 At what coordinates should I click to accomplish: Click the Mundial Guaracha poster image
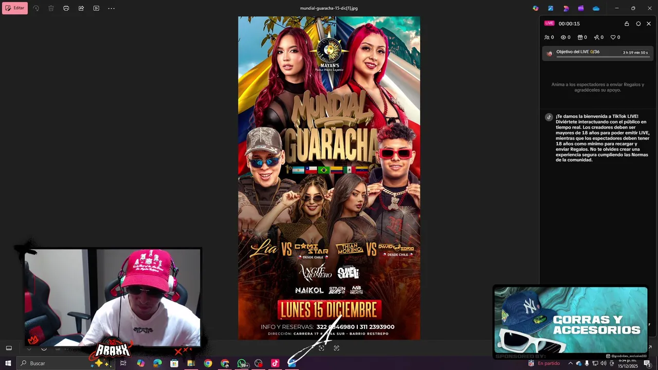click(329, 178)
